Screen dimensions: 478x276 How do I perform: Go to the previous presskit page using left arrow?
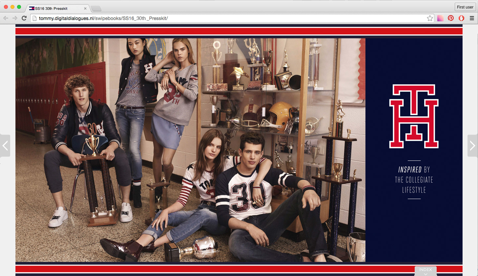click(x=5, y=146)
